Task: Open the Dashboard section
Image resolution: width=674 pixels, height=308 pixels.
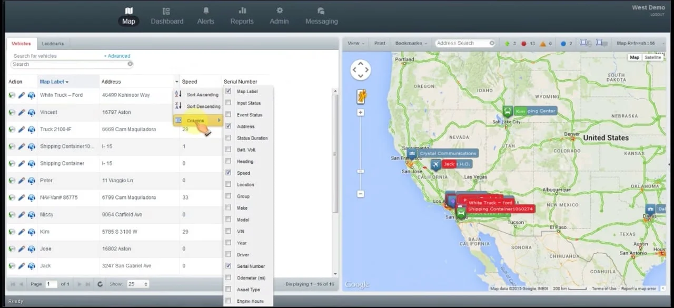Action: (167, 16)
